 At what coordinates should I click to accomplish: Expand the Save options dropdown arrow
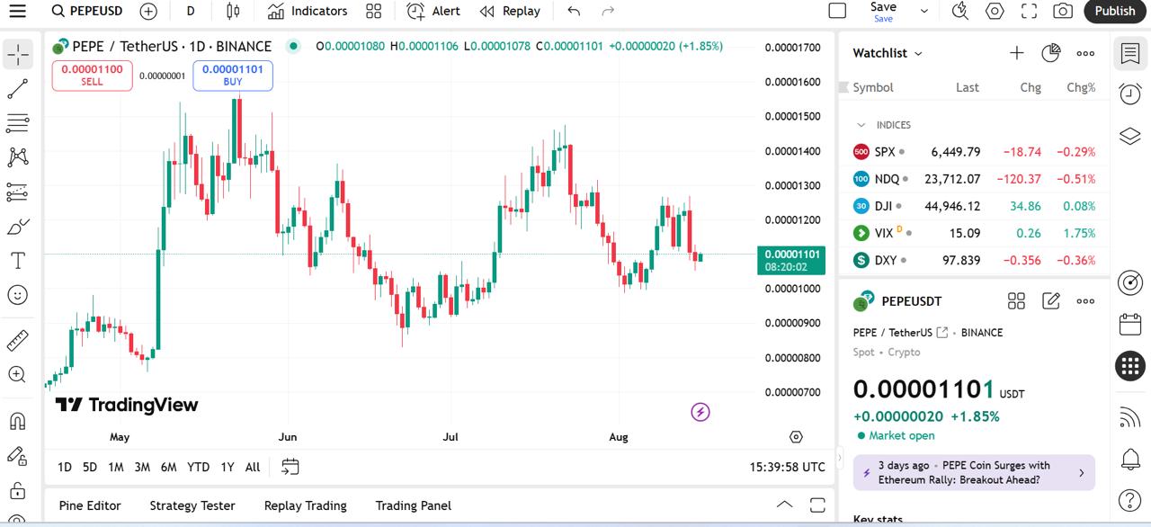point(923,11)
